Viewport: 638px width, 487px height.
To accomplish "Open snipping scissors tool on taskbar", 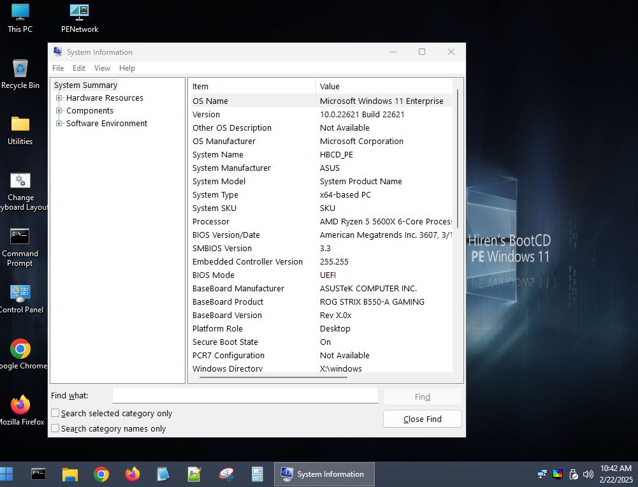I will click(226, 474).
